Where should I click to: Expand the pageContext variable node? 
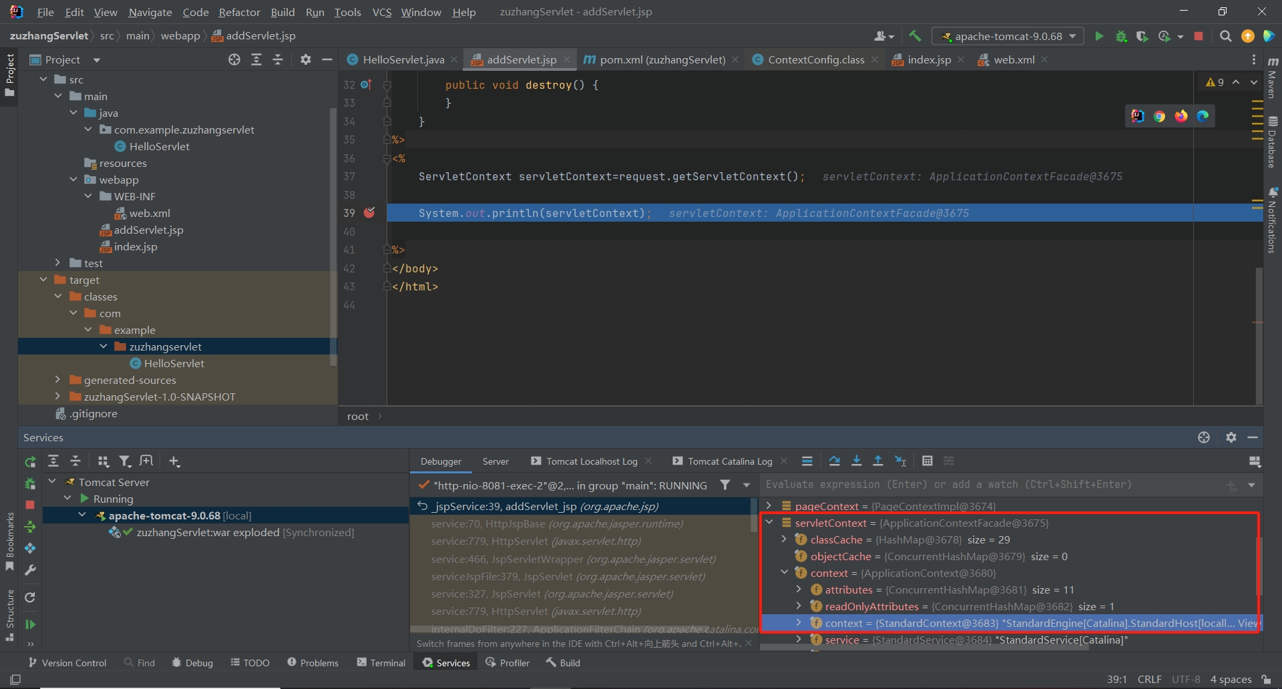coord(769,505)
